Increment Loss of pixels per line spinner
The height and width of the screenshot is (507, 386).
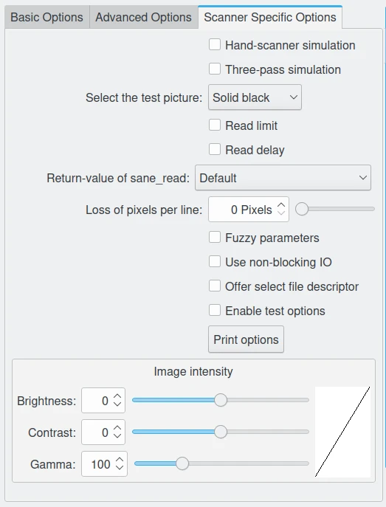[x=281, y=205]
